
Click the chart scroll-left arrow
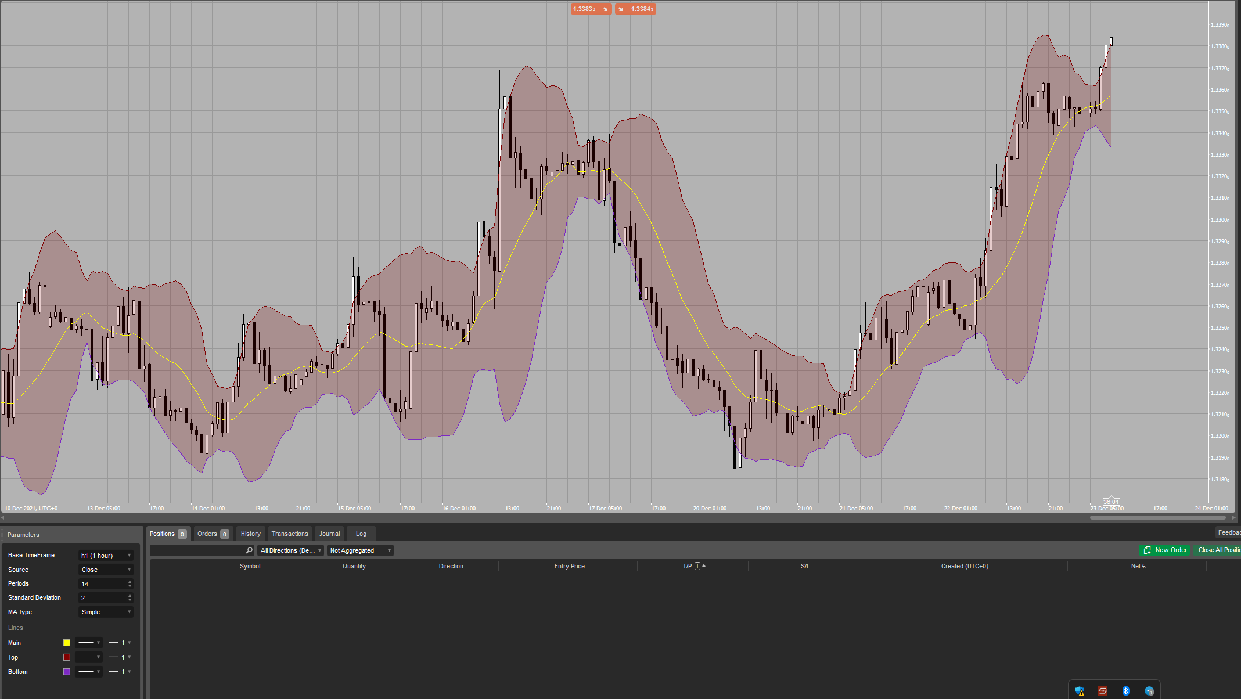click(x=3, y=517)
